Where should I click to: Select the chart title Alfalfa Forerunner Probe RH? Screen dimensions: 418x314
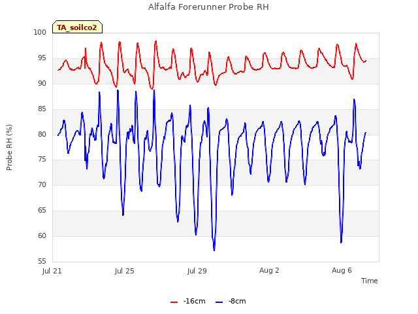[208, 7]
